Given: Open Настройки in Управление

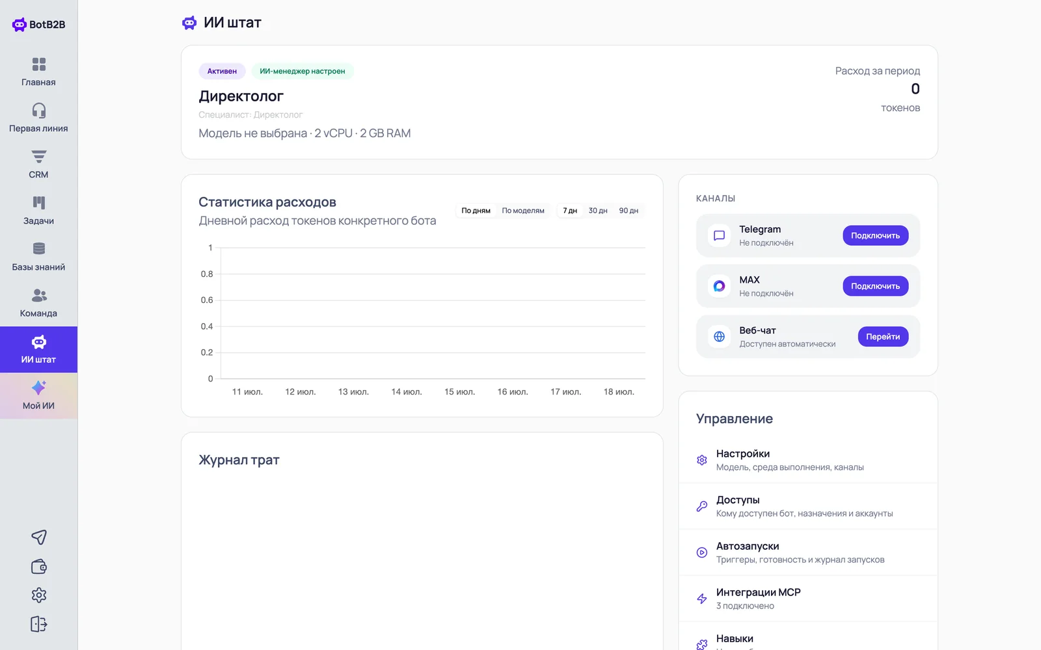Looking at the screenshot, I should click(808, 460).
